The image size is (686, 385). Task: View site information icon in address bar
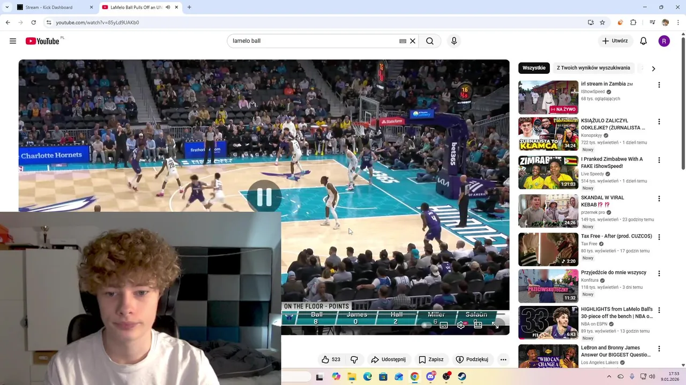(49, 22)
